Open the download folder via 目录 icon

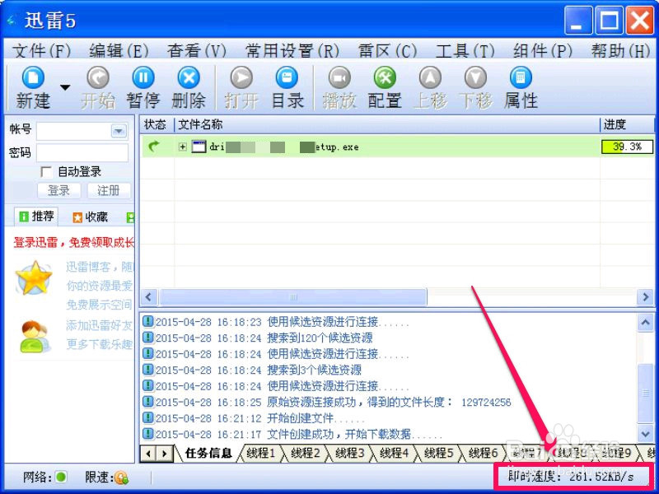point(287,78)
